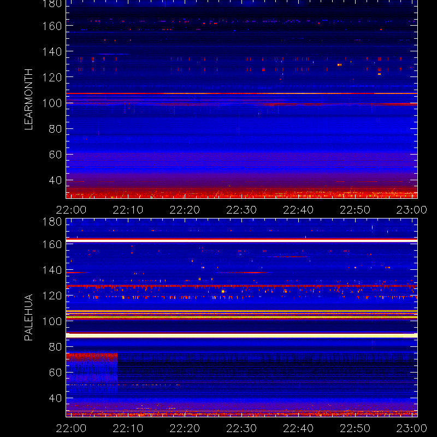The image size is (437, 437).
Task: Select the 60 frequency label on Palehua plot
Action: click(x=55, y=373)
